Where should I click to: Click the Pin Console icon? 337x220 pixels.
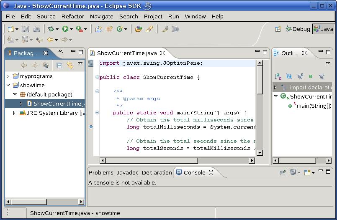click(x=283, y=172)
